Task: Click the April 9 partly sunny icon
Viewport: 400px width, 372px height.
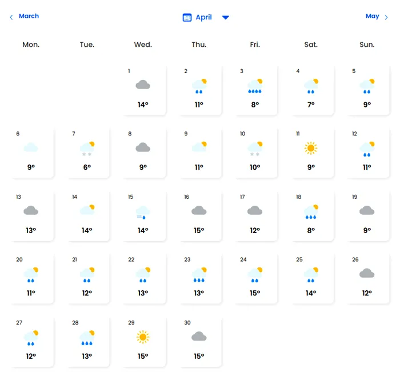Action: click(199, 148)
